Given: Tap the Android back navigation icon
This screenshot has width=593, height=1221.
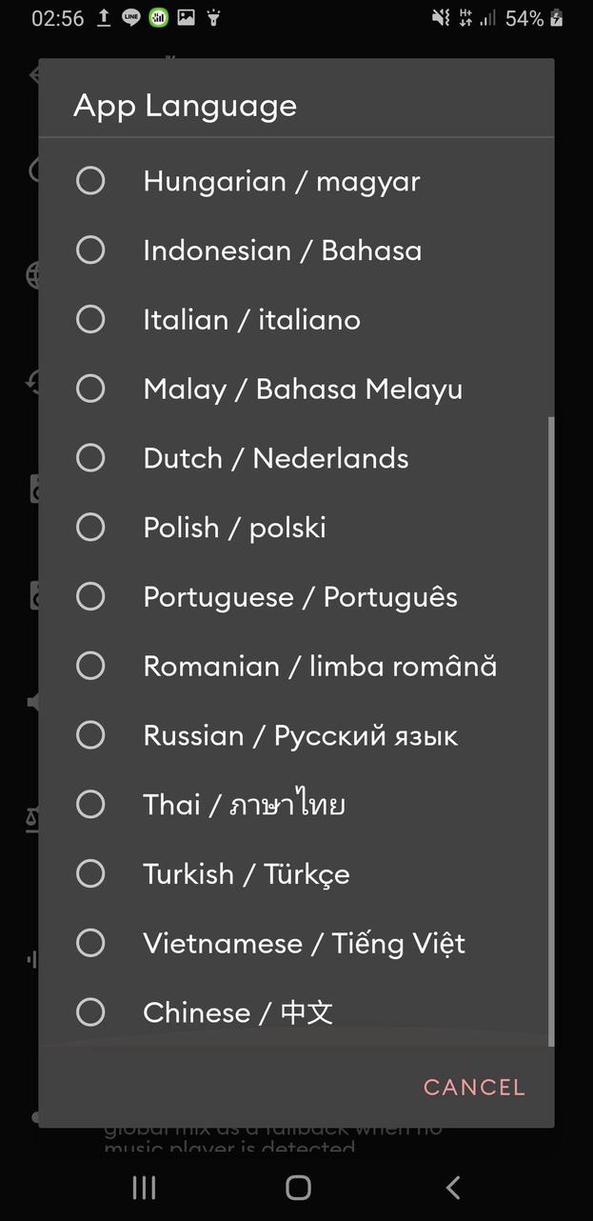Looking at the screenshot, I should pos(453,1187).
